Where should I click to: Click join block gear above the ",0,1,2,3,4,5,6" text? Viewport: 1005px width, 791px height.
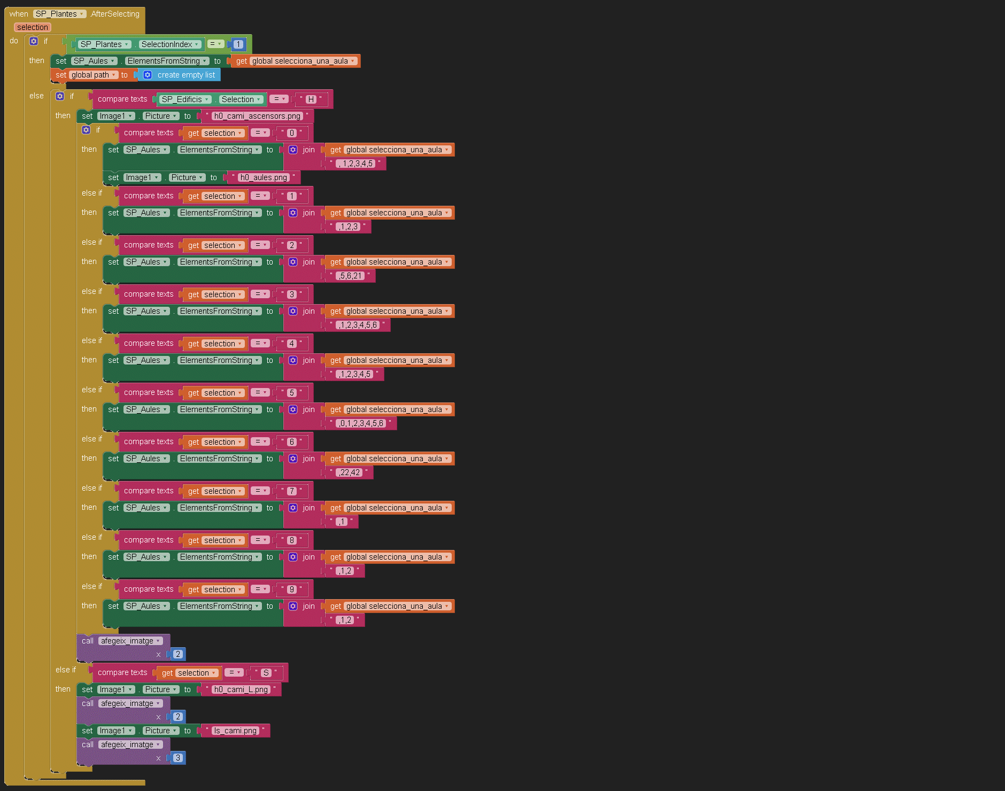(x=293, y=409)
